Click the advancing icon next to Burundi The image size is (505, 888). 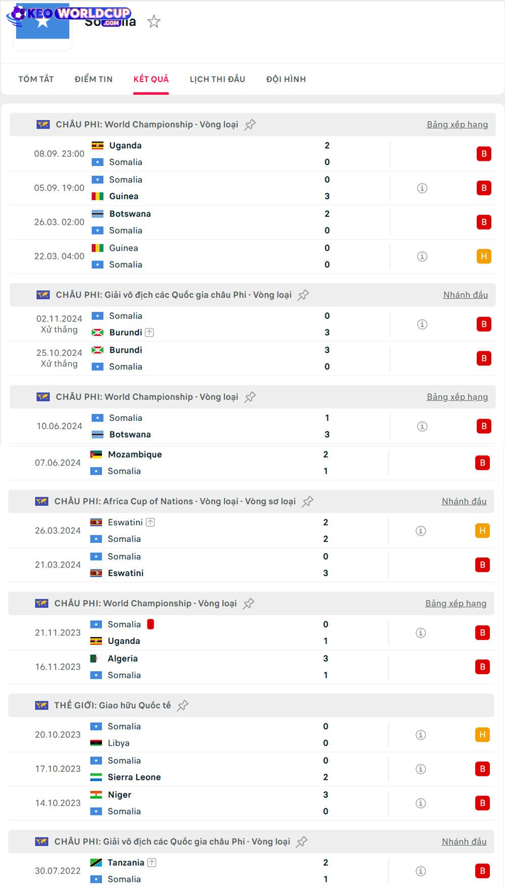(149, 333)
